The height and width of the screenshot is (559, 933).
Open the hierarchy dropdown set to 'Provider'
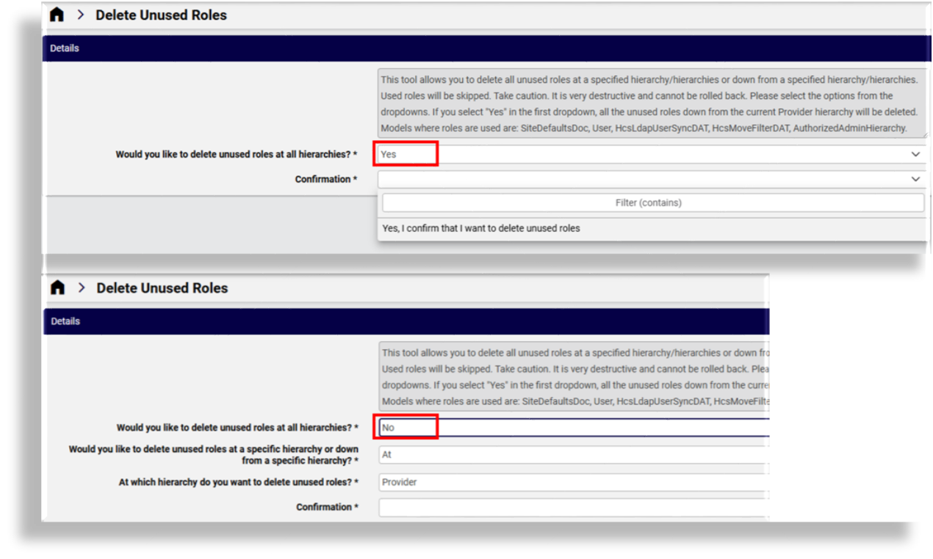tap(573, 483)
